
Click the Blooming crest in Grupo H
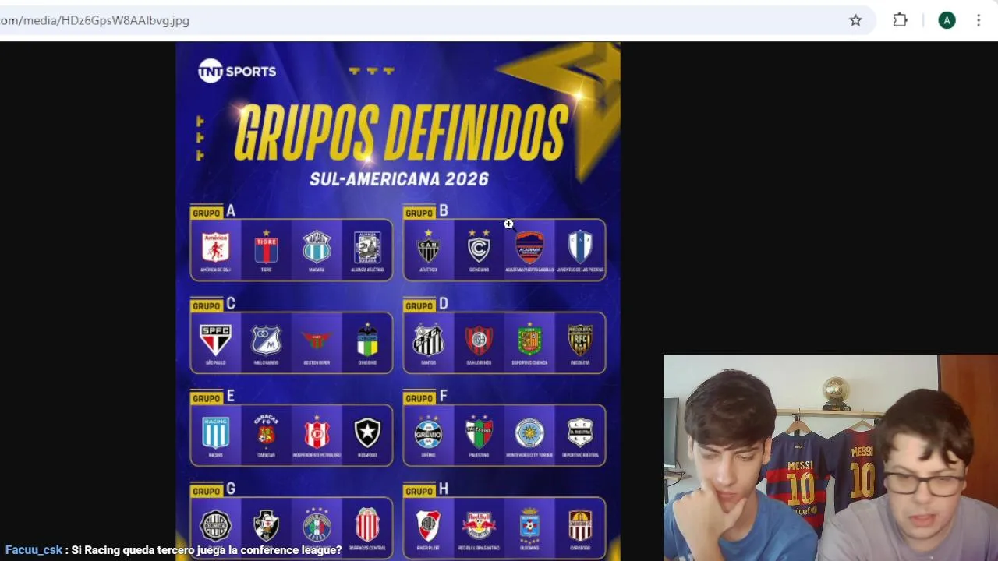point(529,524)
